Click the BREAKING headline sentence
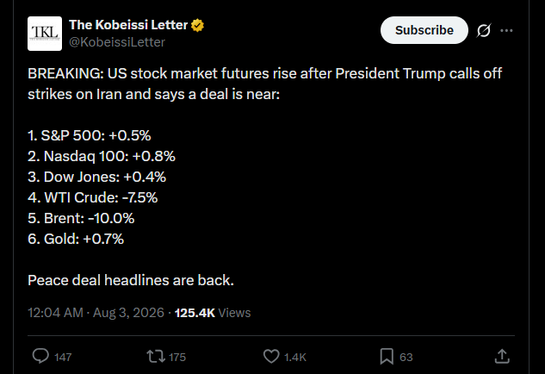 [265, 84]
